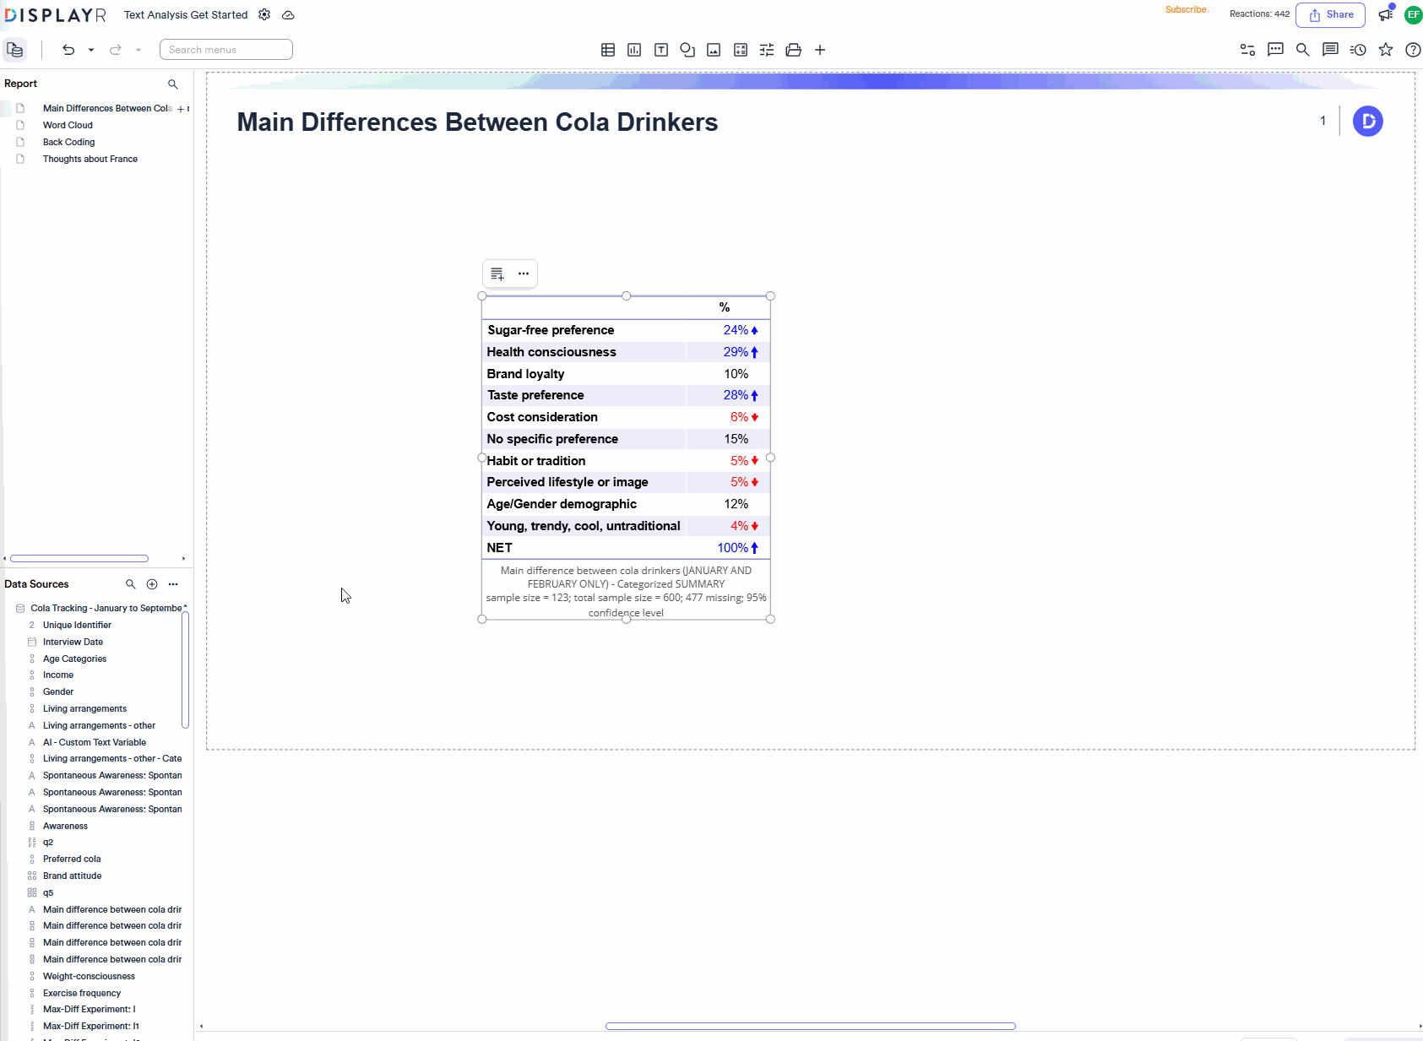The height and width of the screenshot is (1041, 1423).
Task: Switch to the Word Cloud page
Action: 68,125
